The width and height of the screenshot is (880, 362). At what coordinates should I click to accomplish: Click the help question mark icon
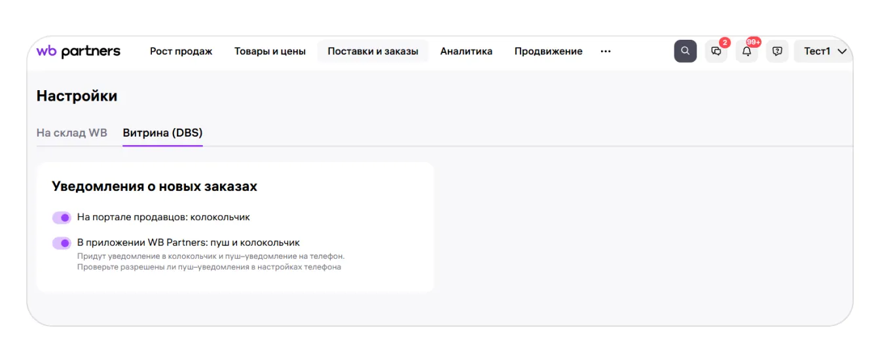coord(777,52)
